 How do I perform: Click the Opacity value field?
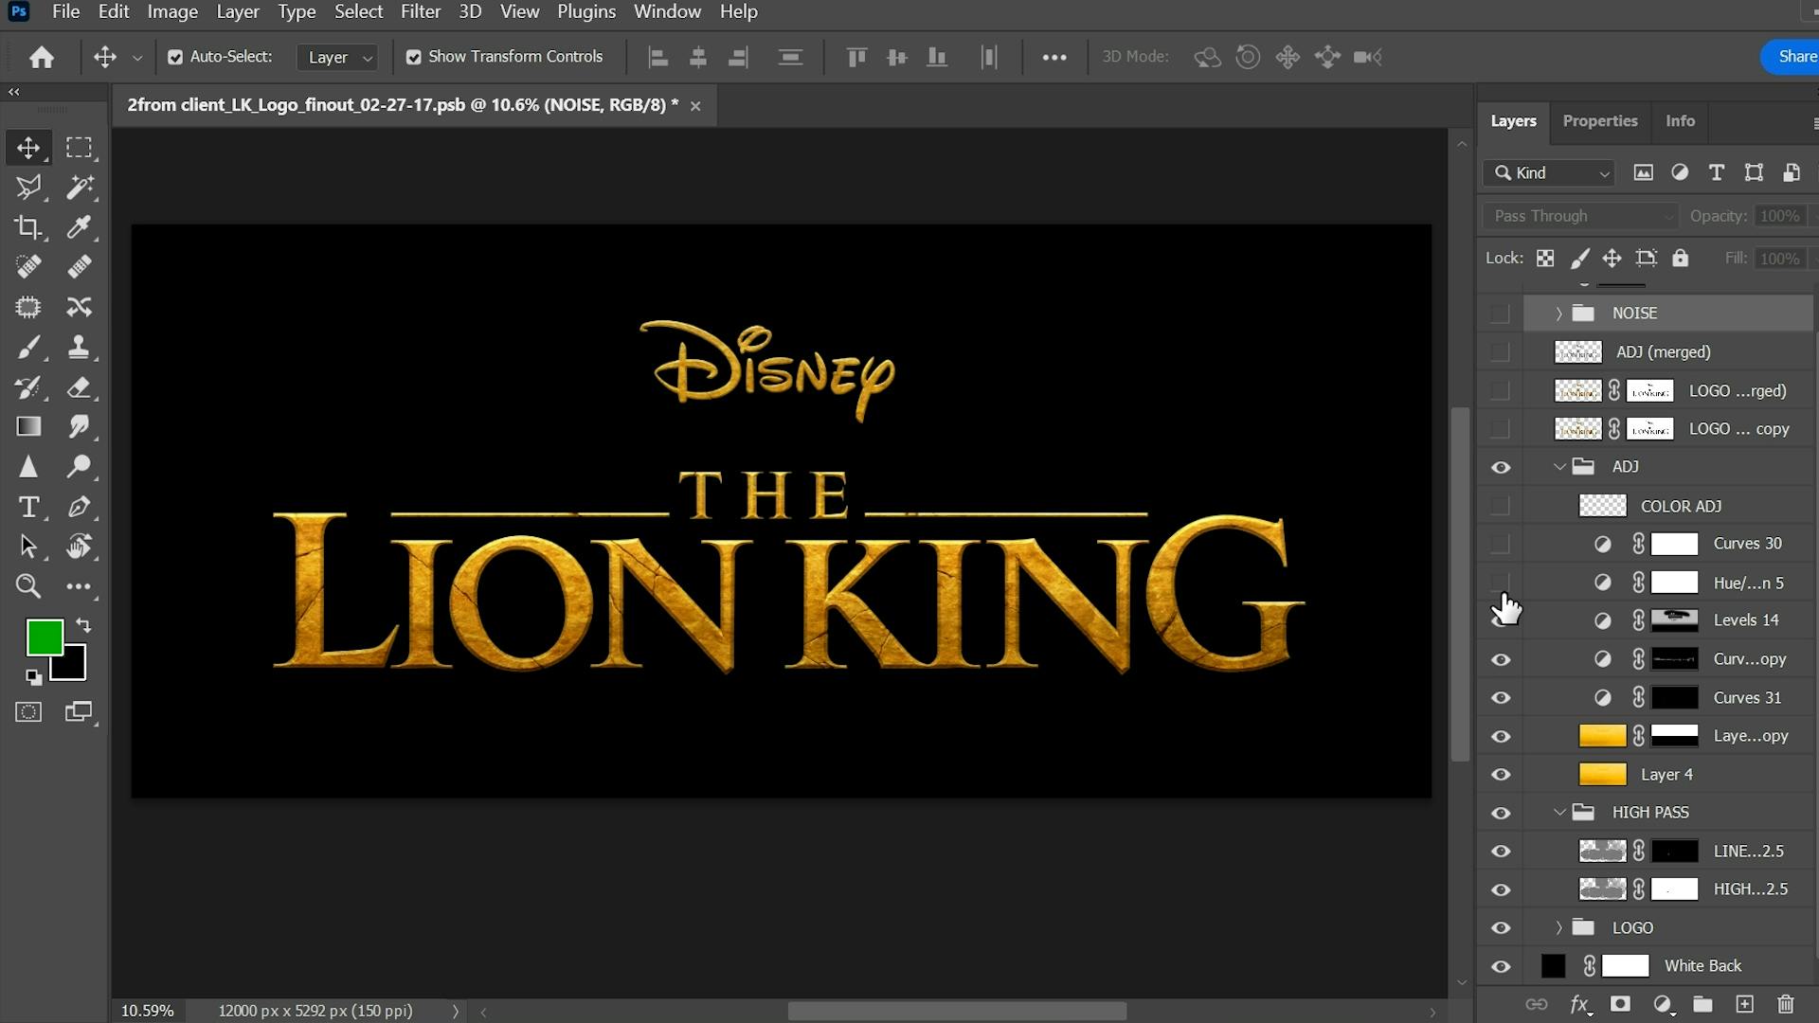coord(1779,216)
